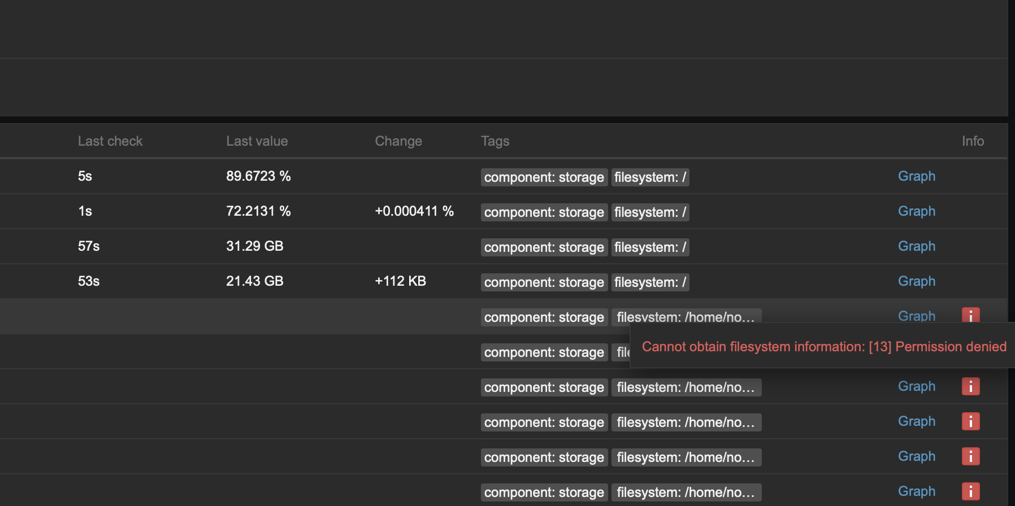Viewport: 1015px width, 506px height.
Task: Click the red info icon on the highlighted row
Action: (970, 316)
